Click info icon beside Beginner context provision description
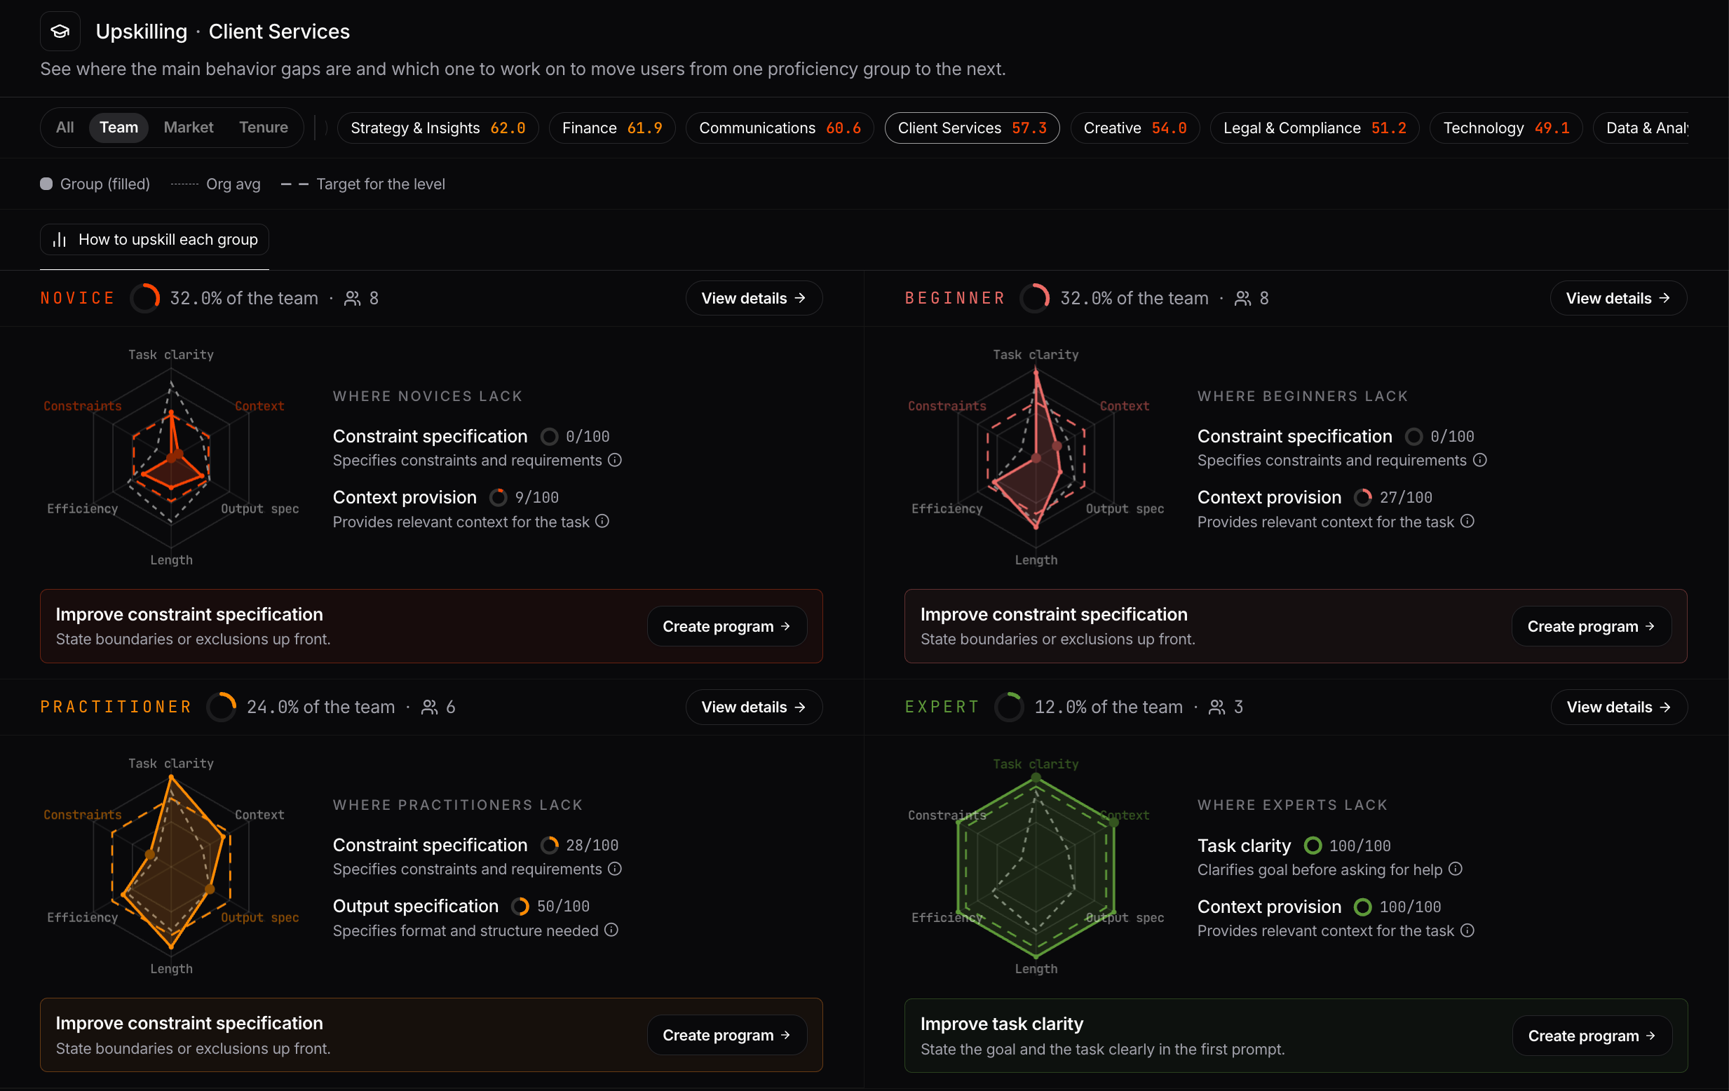Screen dimensions: 1729x1091 (1467, 521)
